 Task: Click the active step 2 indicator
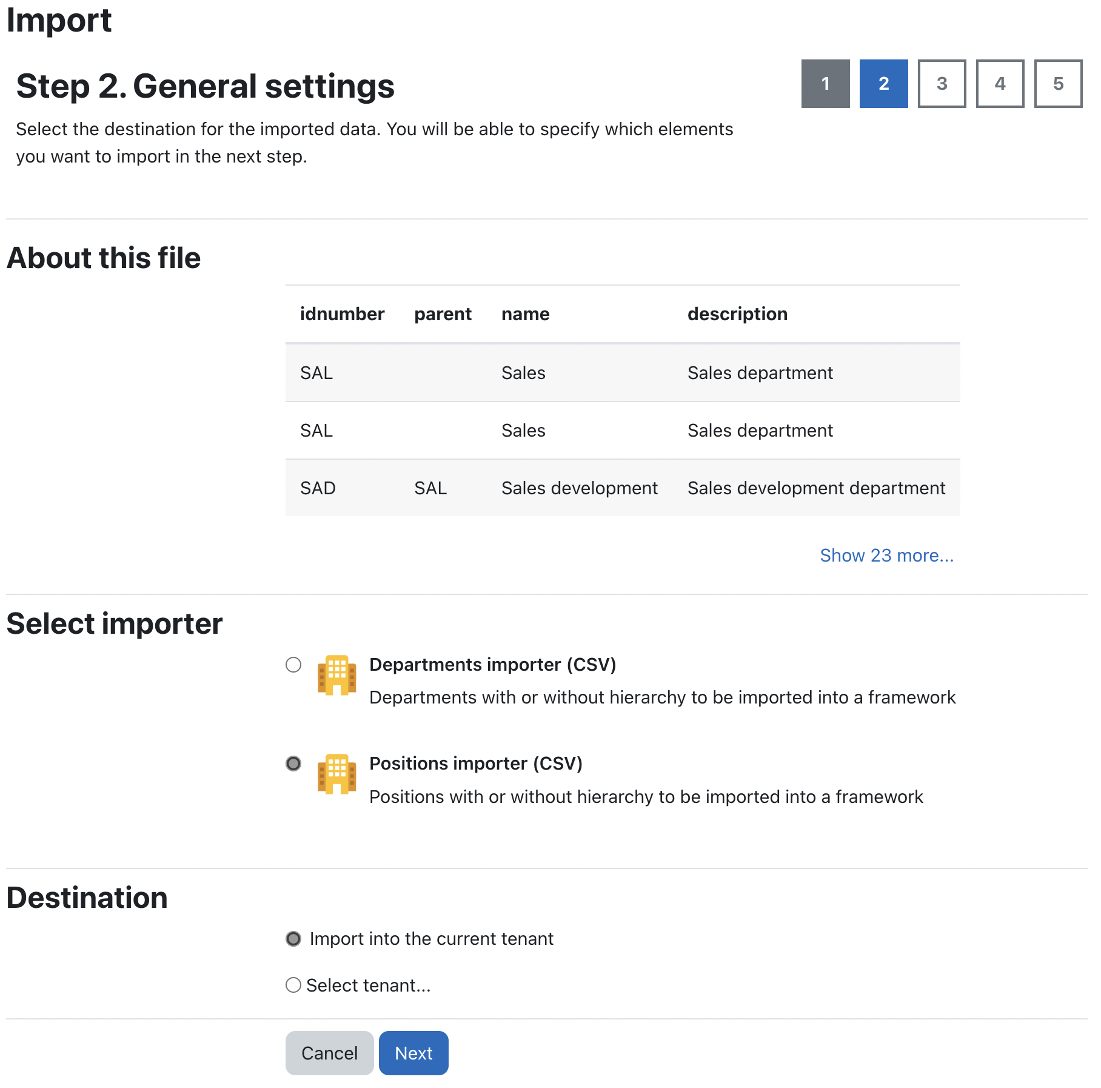tap(883, 84)
